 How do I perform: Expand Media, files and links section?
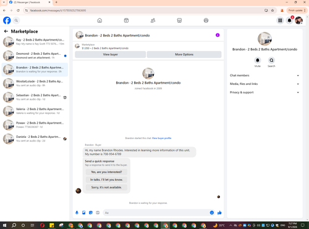pyautogui.click(x=265, y=84)
